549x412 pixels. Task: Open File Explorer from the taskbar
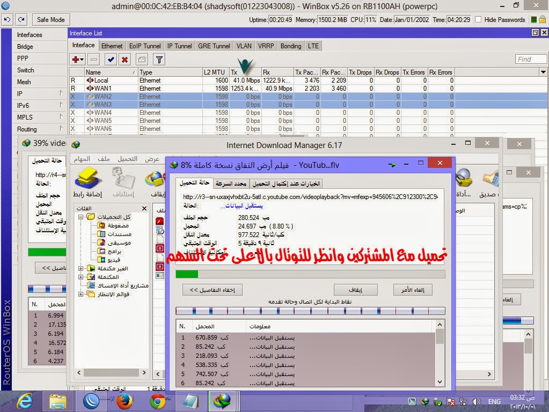[58, 401]
